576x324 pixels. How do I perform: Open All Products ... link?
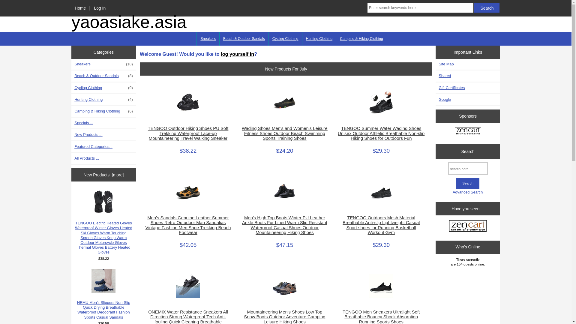(x=87, y=158)
